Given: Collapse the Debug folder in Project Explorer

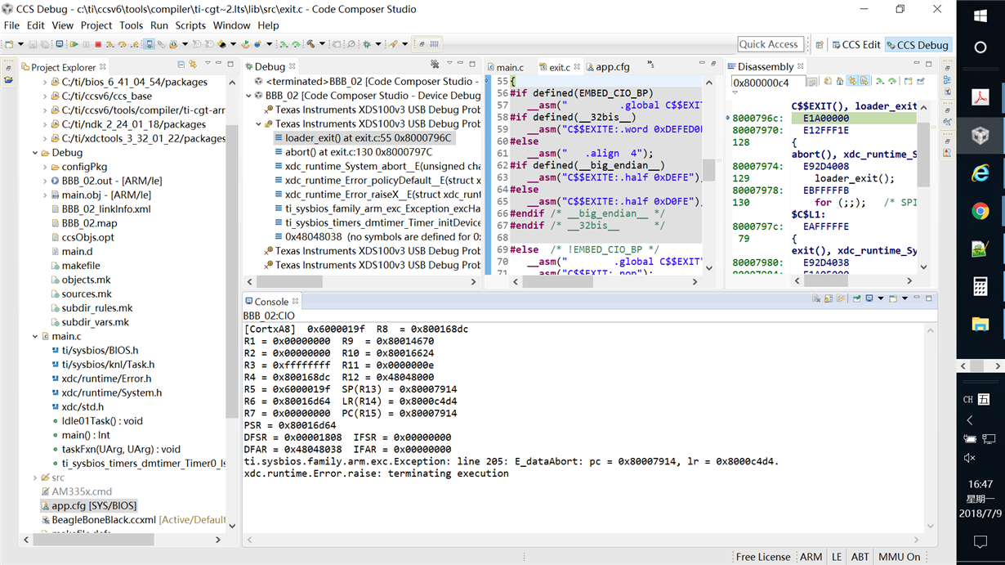Looking at the screenshot, I should click(35, 153).
